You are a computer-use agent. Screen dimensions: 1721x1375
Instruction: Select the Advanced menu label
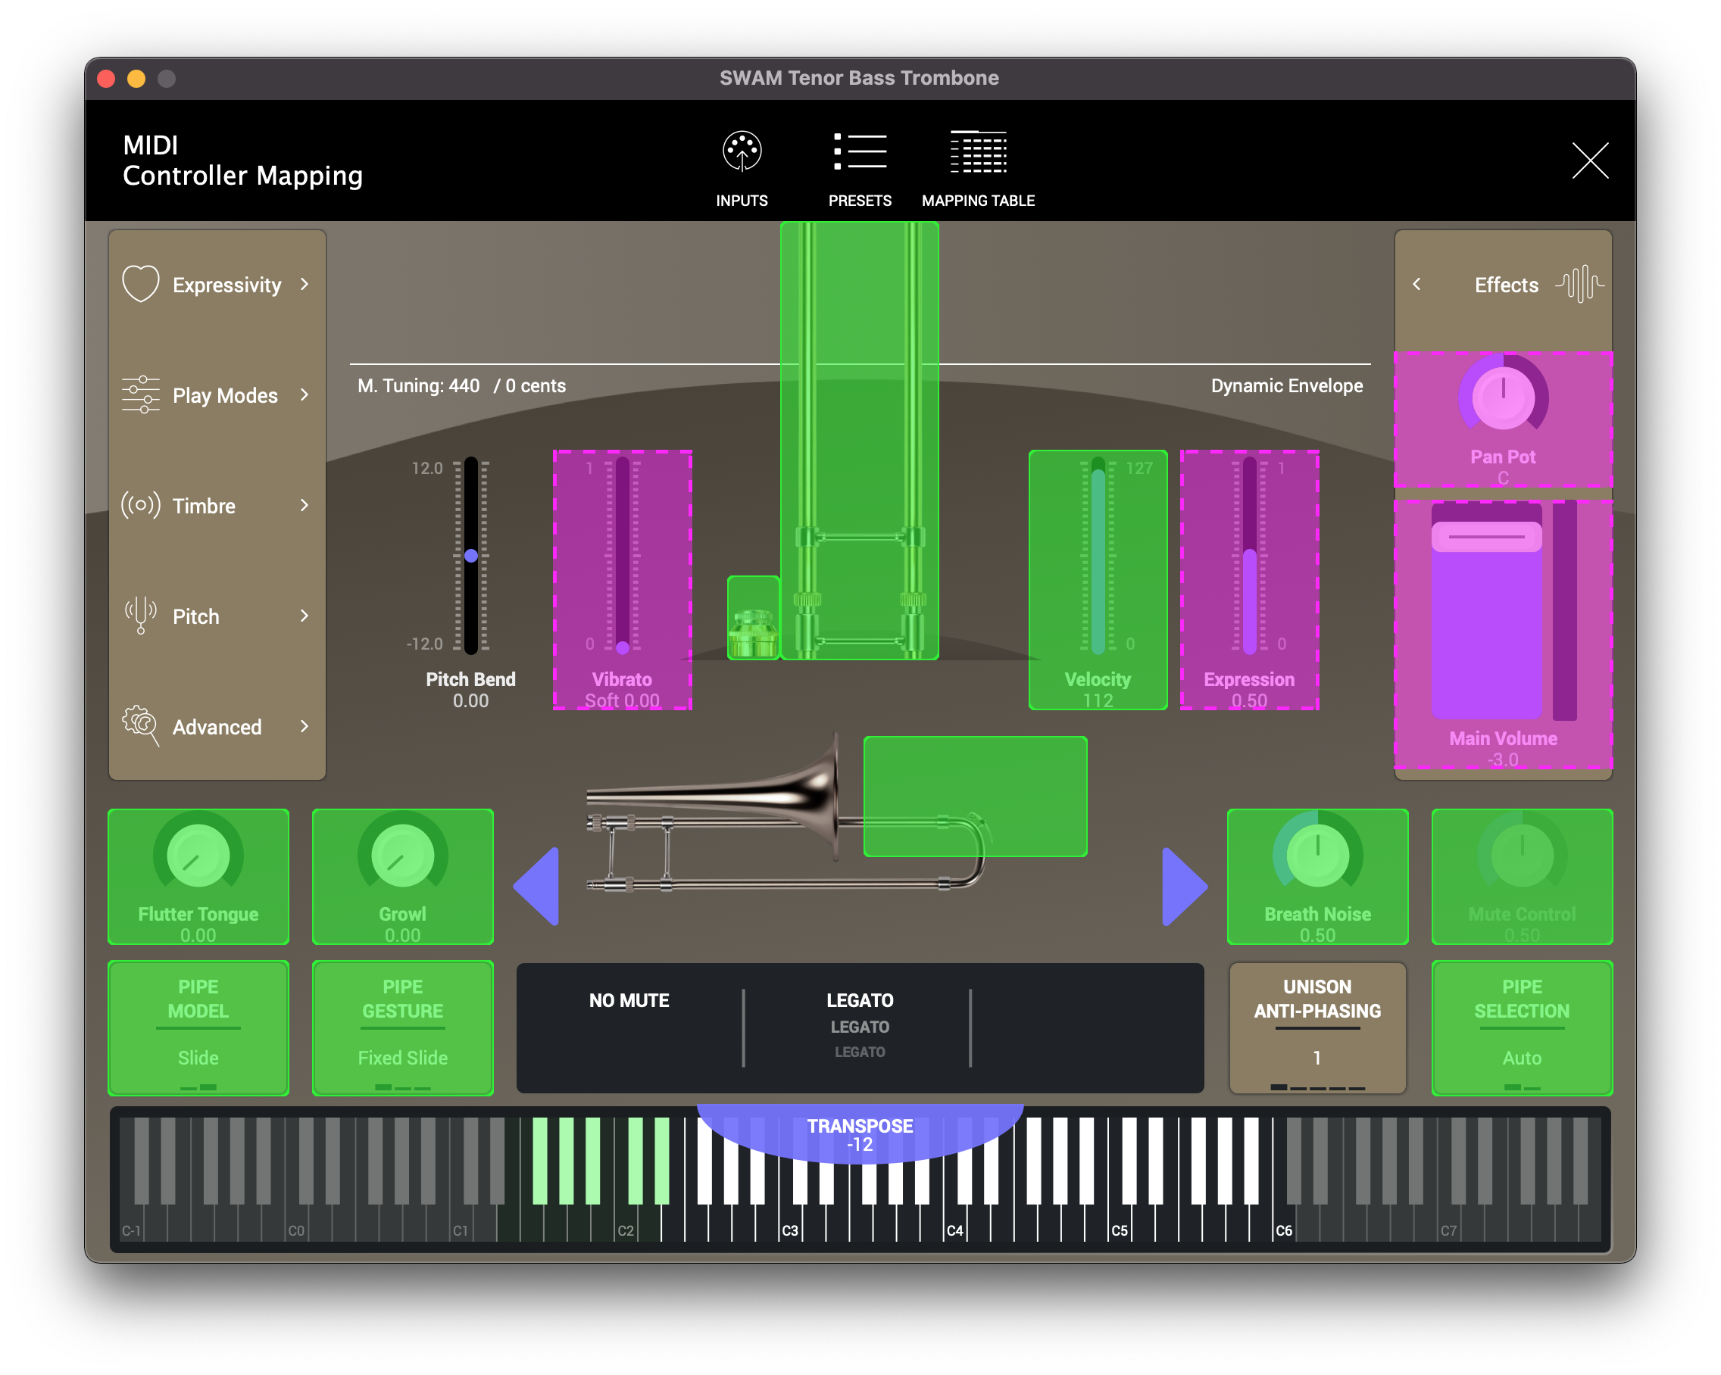pos(217,727)
